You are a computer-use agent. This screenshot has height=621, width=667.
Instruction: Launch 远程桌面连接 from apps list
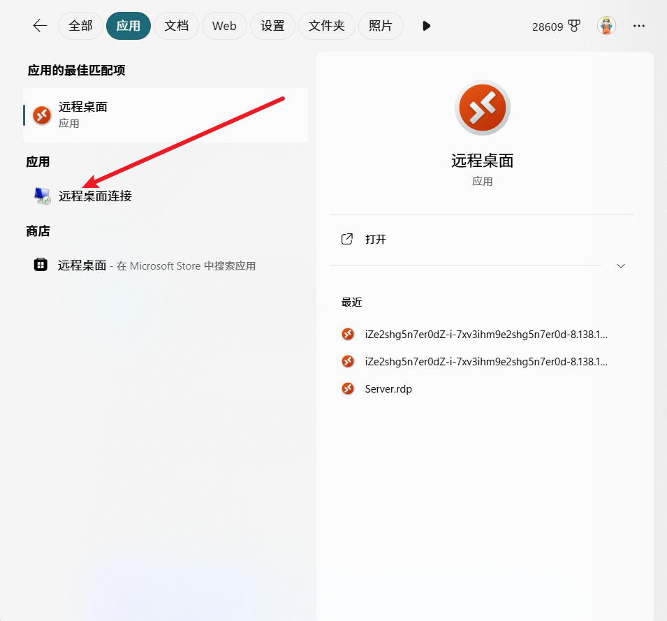(166, 196)
